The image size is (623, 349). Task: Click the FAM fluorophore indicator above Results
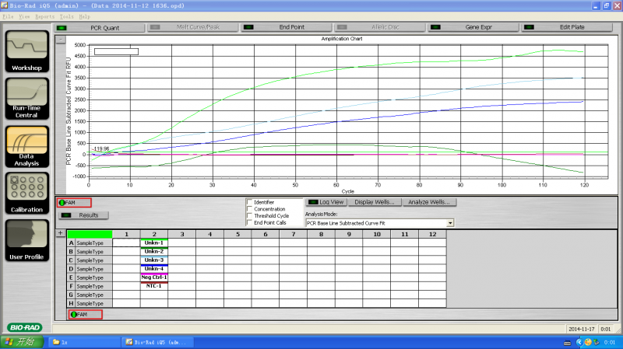tap(74, 203)
